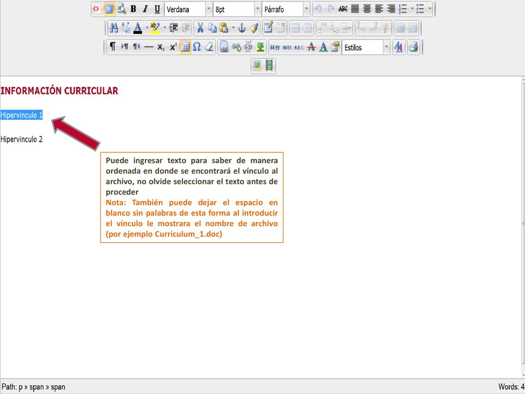
Task: Open the media manager film icon
Action: tap(269, 66)
